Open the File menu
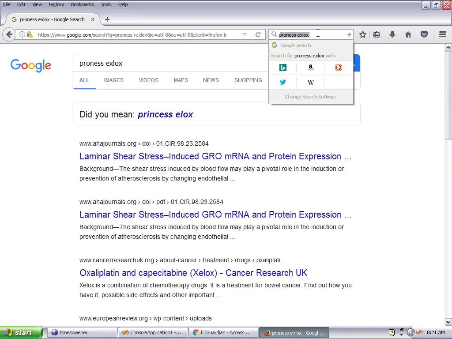The width and height of the screenshot is (452, 339). coord(7,4)
